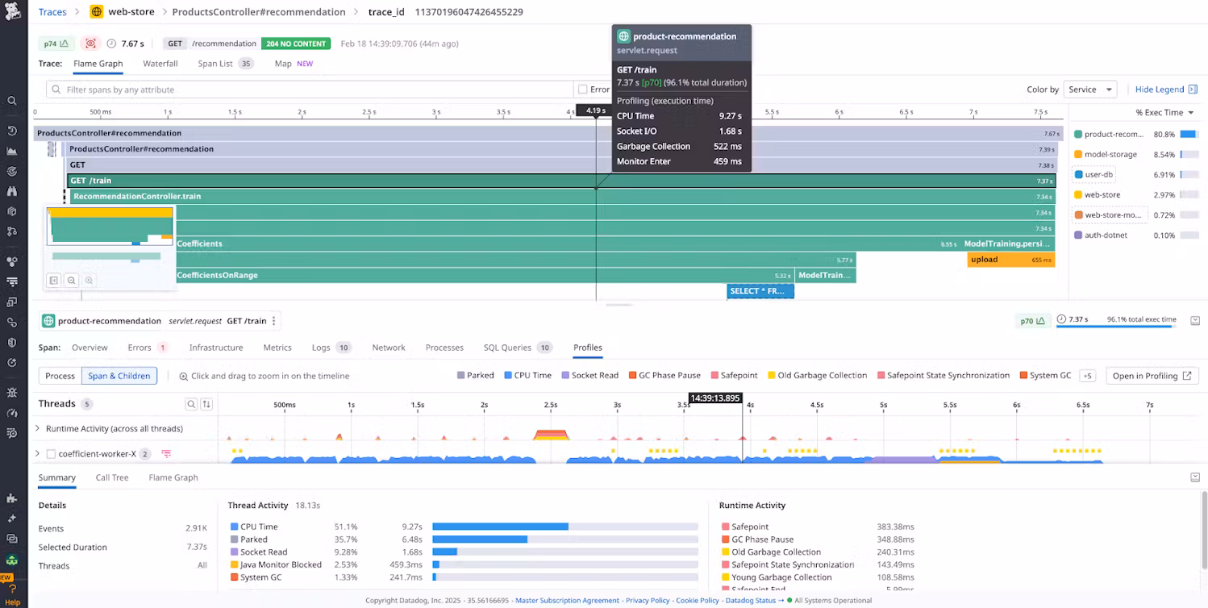The height and width of the screenshot is (608, 1208).
Task: Expand the collapsed dashed spans group
Action: (52, 149)
